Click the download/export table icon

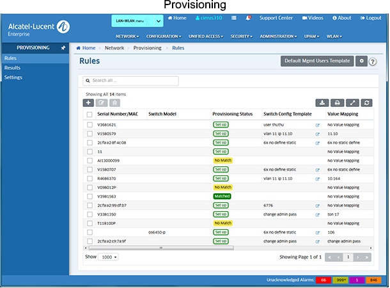pyautogui.click(x=322, y=102)
